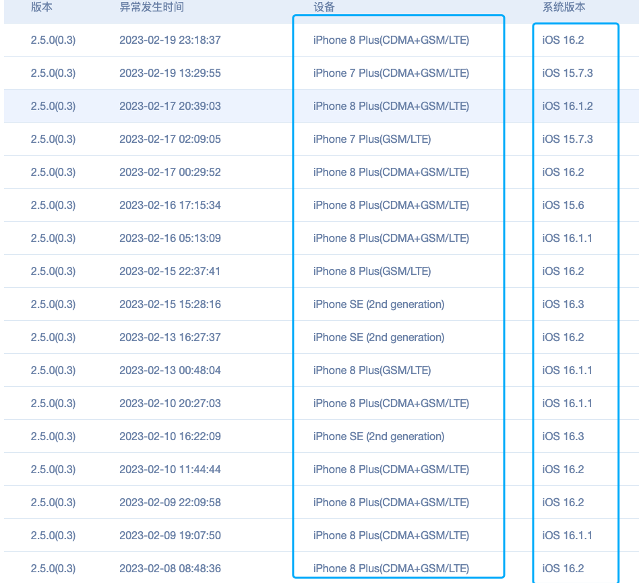639x583 pixels.
Task: Select timestamp 2023-02-13 16:27:37
Action: 170,337
